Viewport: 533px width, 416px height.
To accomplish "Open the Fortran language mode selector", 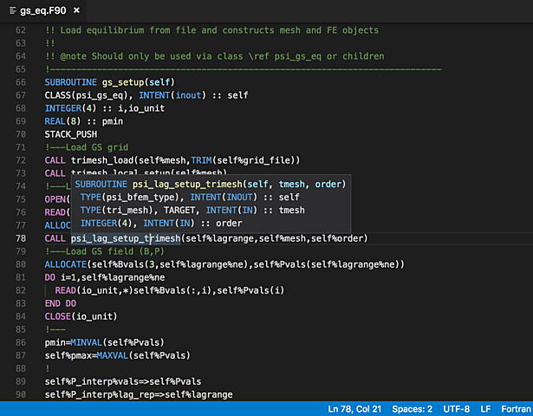I will 516,409.
